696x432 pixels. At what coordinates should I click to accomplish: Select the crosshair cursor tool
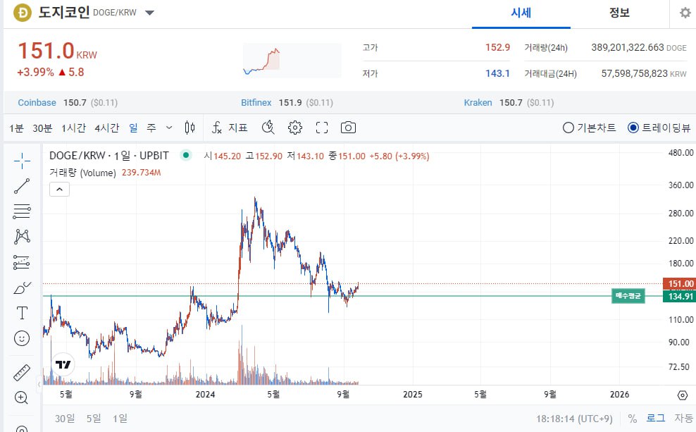click(22, 161)
